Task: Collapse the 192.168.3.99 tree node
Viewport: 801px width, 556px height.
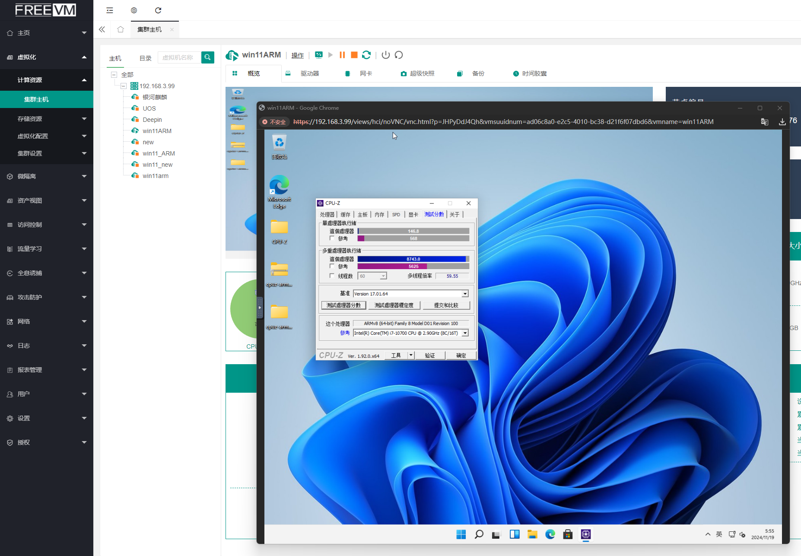Action: 124,86
